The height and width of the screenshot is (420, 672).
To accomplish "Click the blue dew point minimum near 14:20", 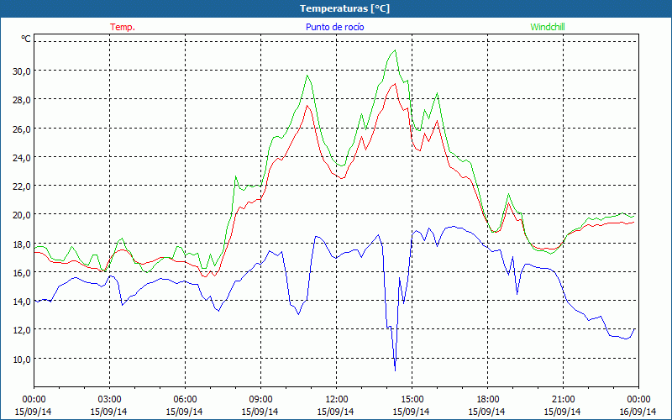I will pos(395,370).
